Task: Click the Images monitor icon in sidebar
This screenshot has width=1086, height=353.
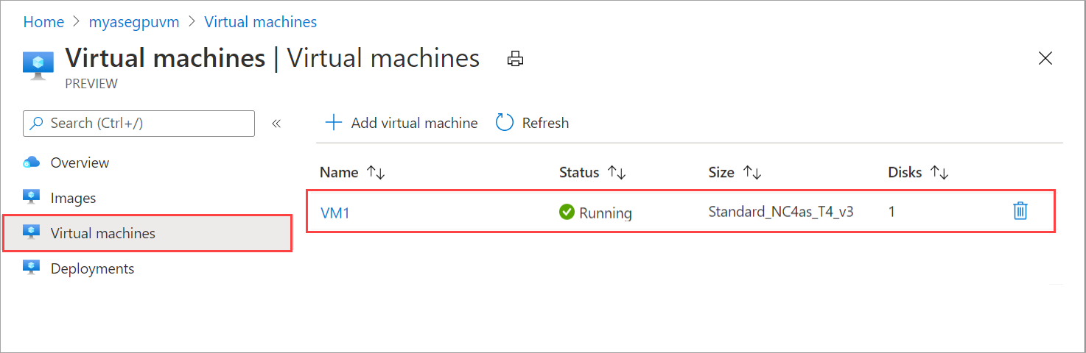Action: pos(31,198)
